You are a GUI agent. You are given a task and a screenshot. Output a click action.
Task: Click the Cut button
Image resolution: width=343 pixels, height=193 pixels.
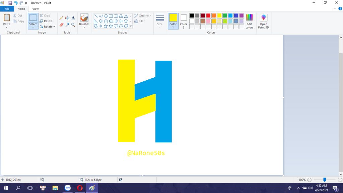coord(18,16)
